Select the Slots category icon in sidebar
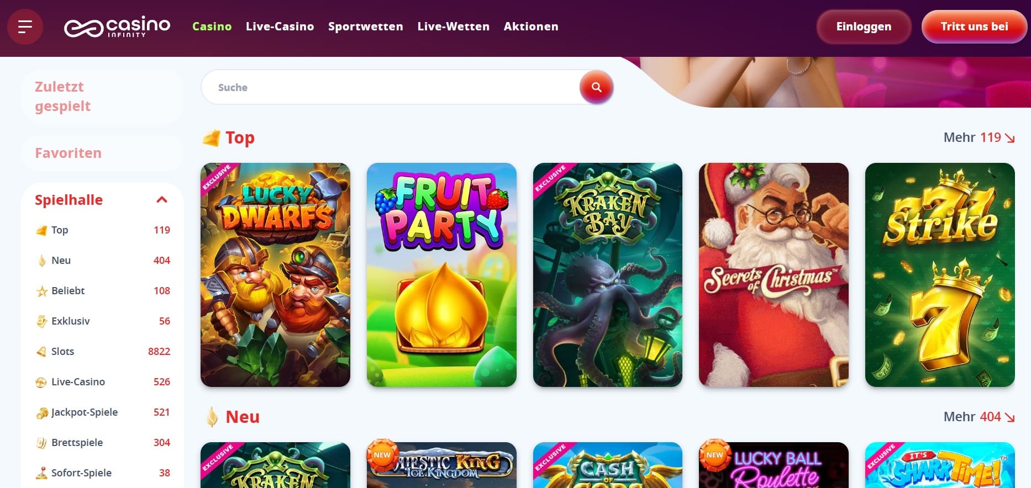The width and height of the screenshot is (1031, 488). click(x=41, y=352)
